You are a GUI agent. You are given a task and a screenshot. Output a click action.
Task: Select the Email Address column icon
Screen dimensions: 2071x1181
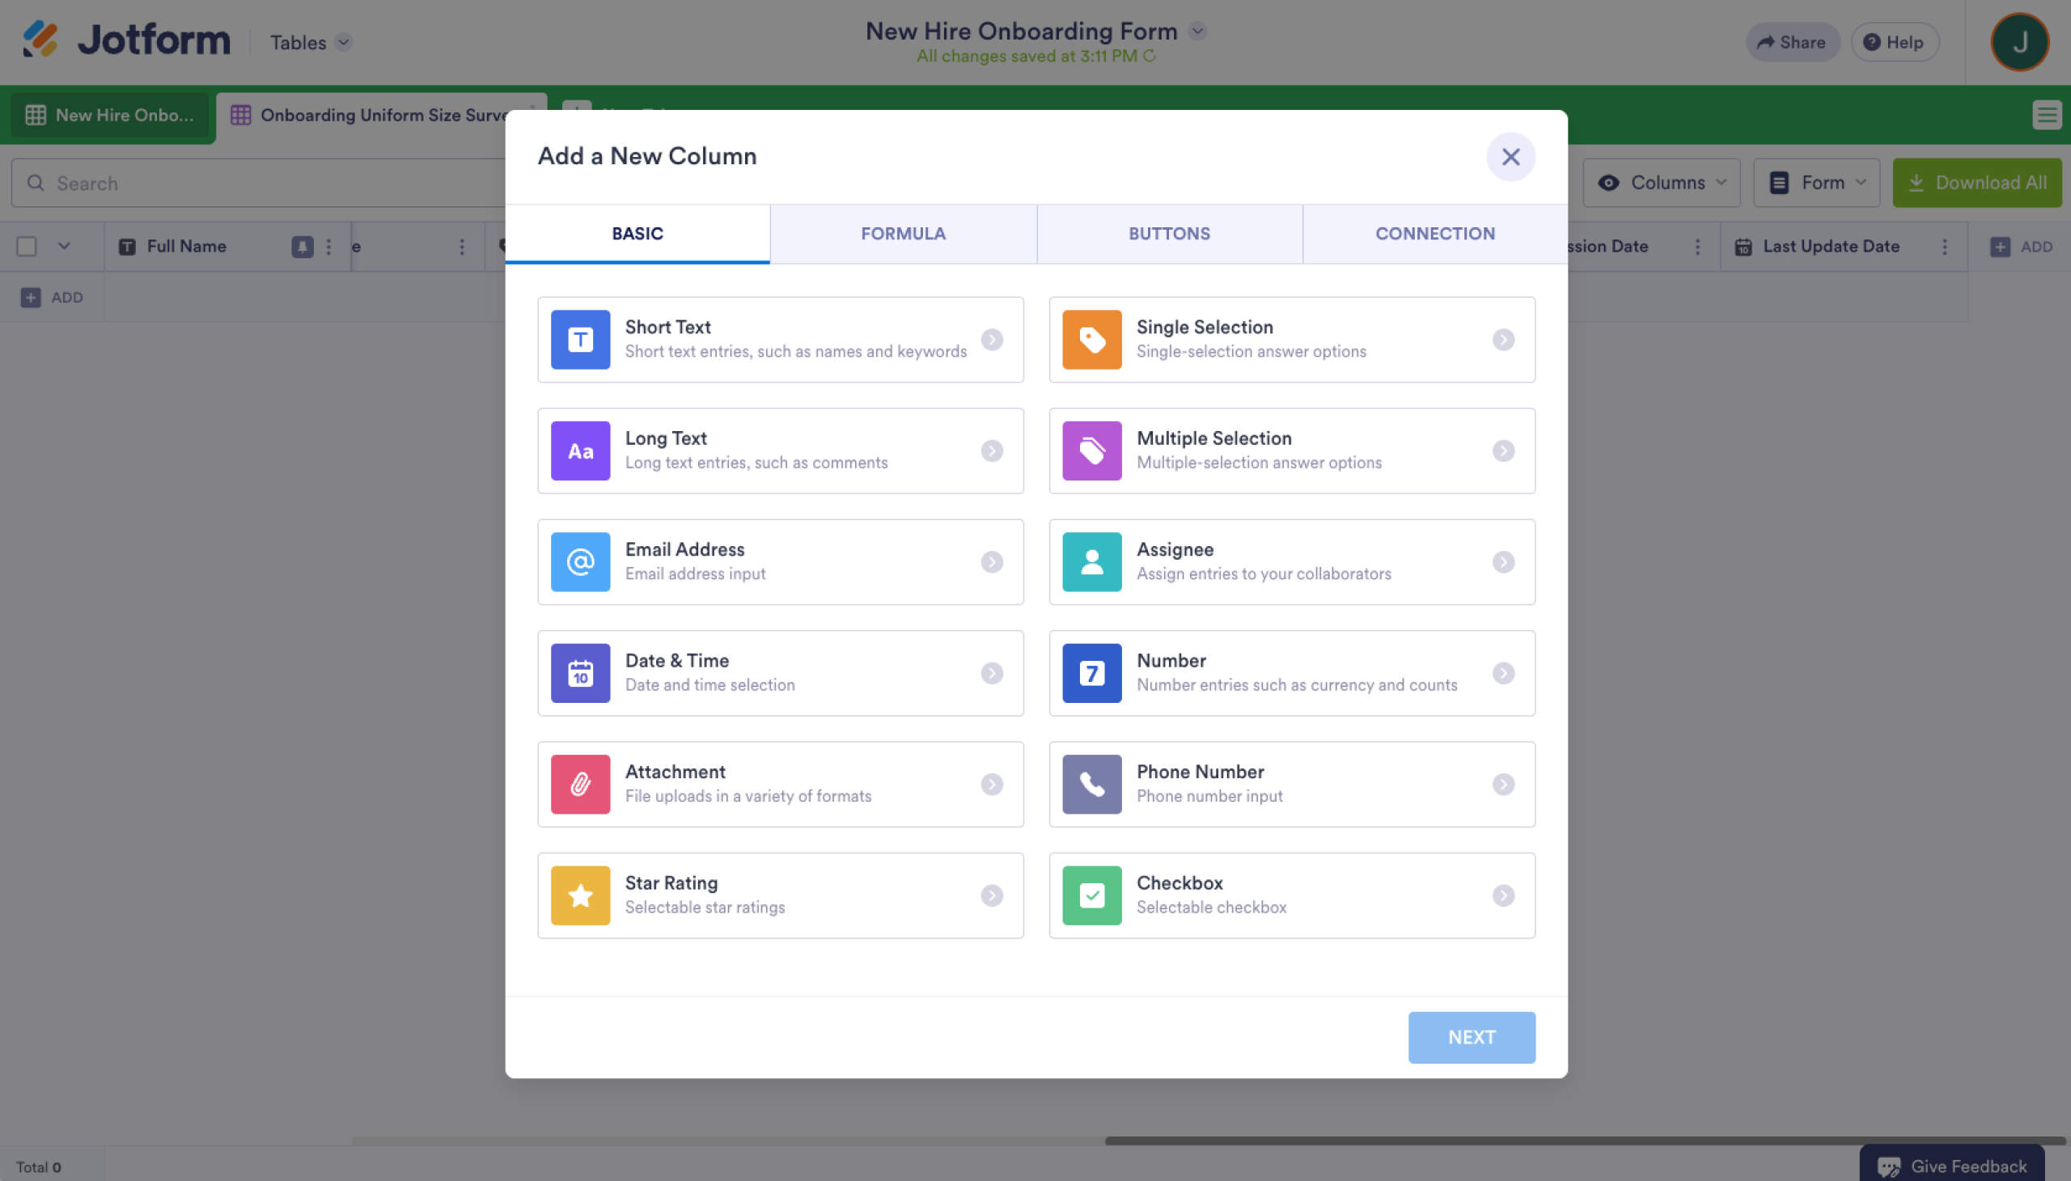tap(579, 561)
